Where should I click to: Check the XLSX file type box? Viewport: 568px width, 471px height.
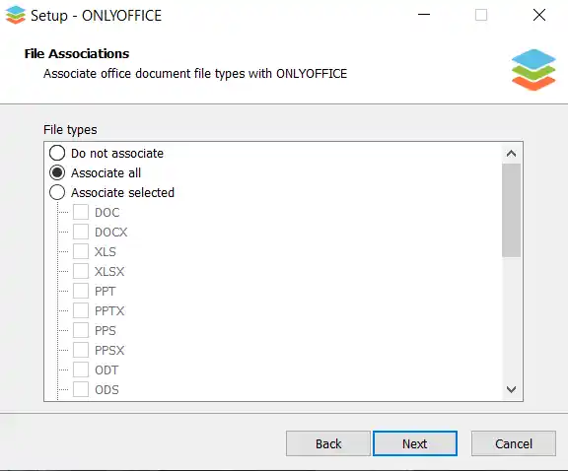coord(81,271)
